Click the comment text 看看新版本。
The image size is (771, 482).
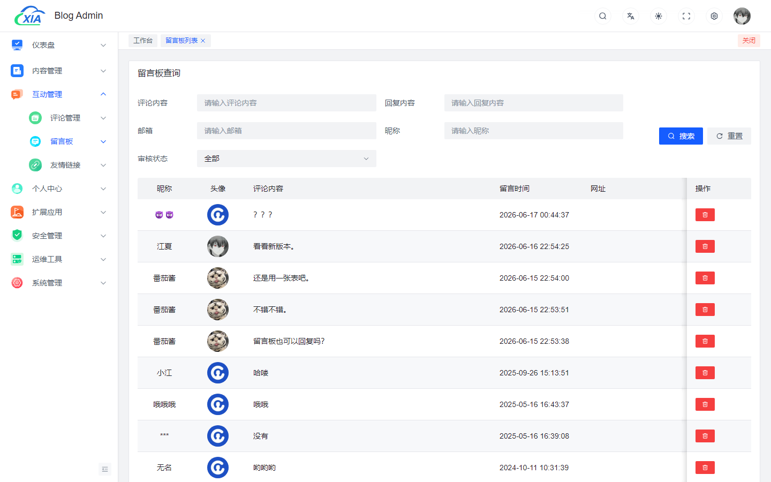tap(274, 246)
